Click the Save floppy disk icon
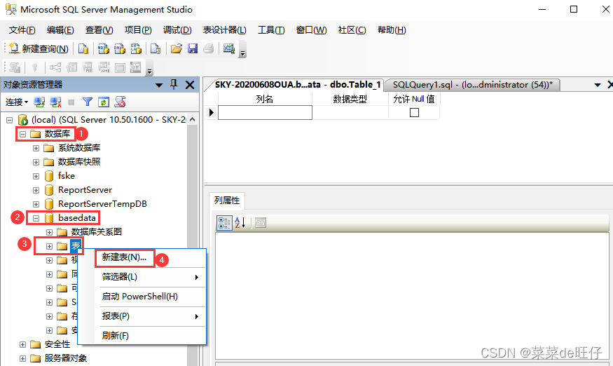Image resolution: width=613 pixels, height=366 pixels. [193, 48]
